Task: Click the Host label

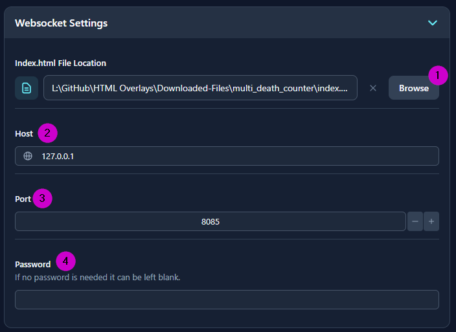Action: pos(24,134)
